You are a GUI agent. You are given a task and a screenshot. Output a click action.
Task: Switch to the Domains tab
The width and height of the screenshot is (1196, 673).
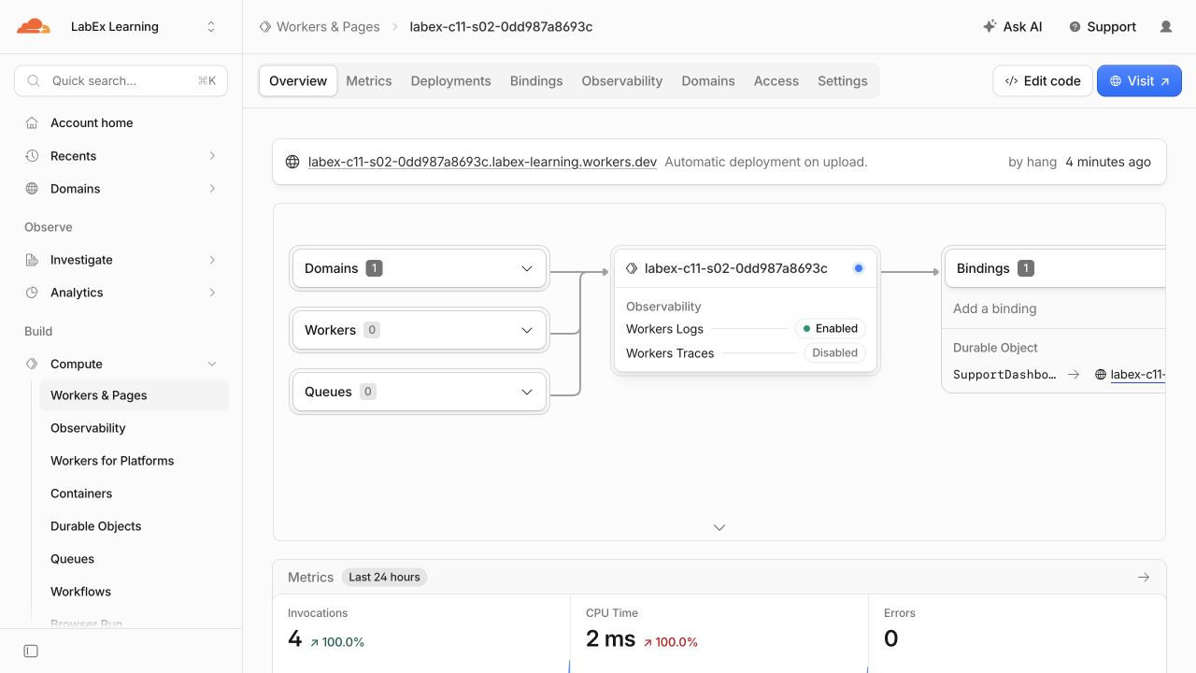point(708,80)
